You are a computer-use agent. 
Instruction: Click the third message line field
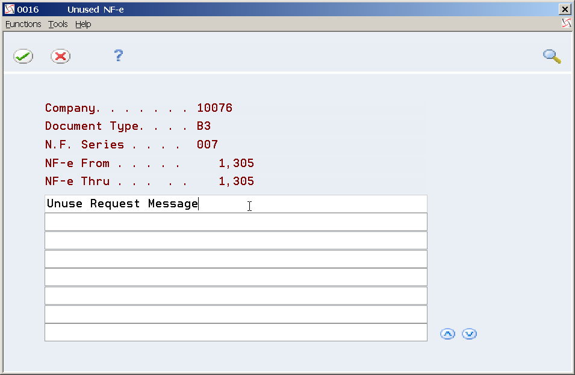[236, 240]
